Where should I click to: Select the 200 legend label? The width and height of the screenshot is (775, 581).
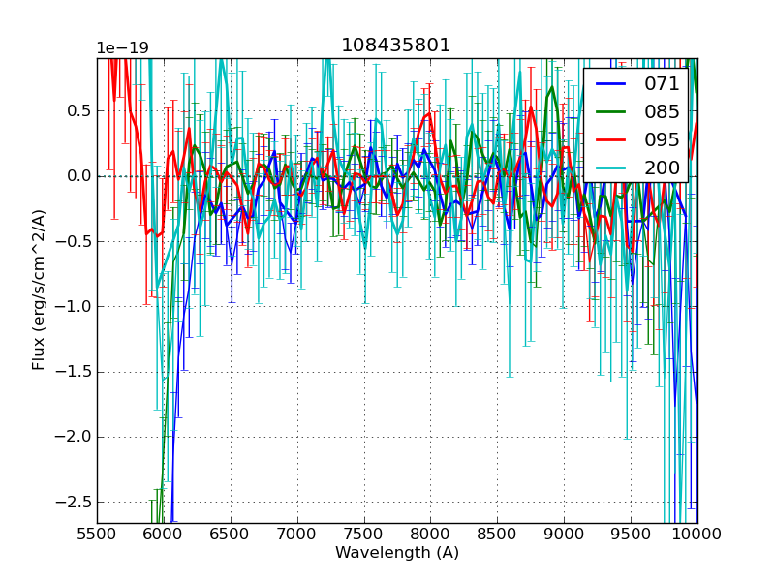(x=662, y=167)
